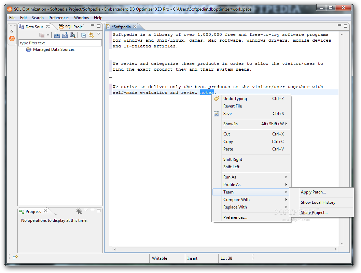
Task: Maximize the Progress panel
Action: (99, 211)
